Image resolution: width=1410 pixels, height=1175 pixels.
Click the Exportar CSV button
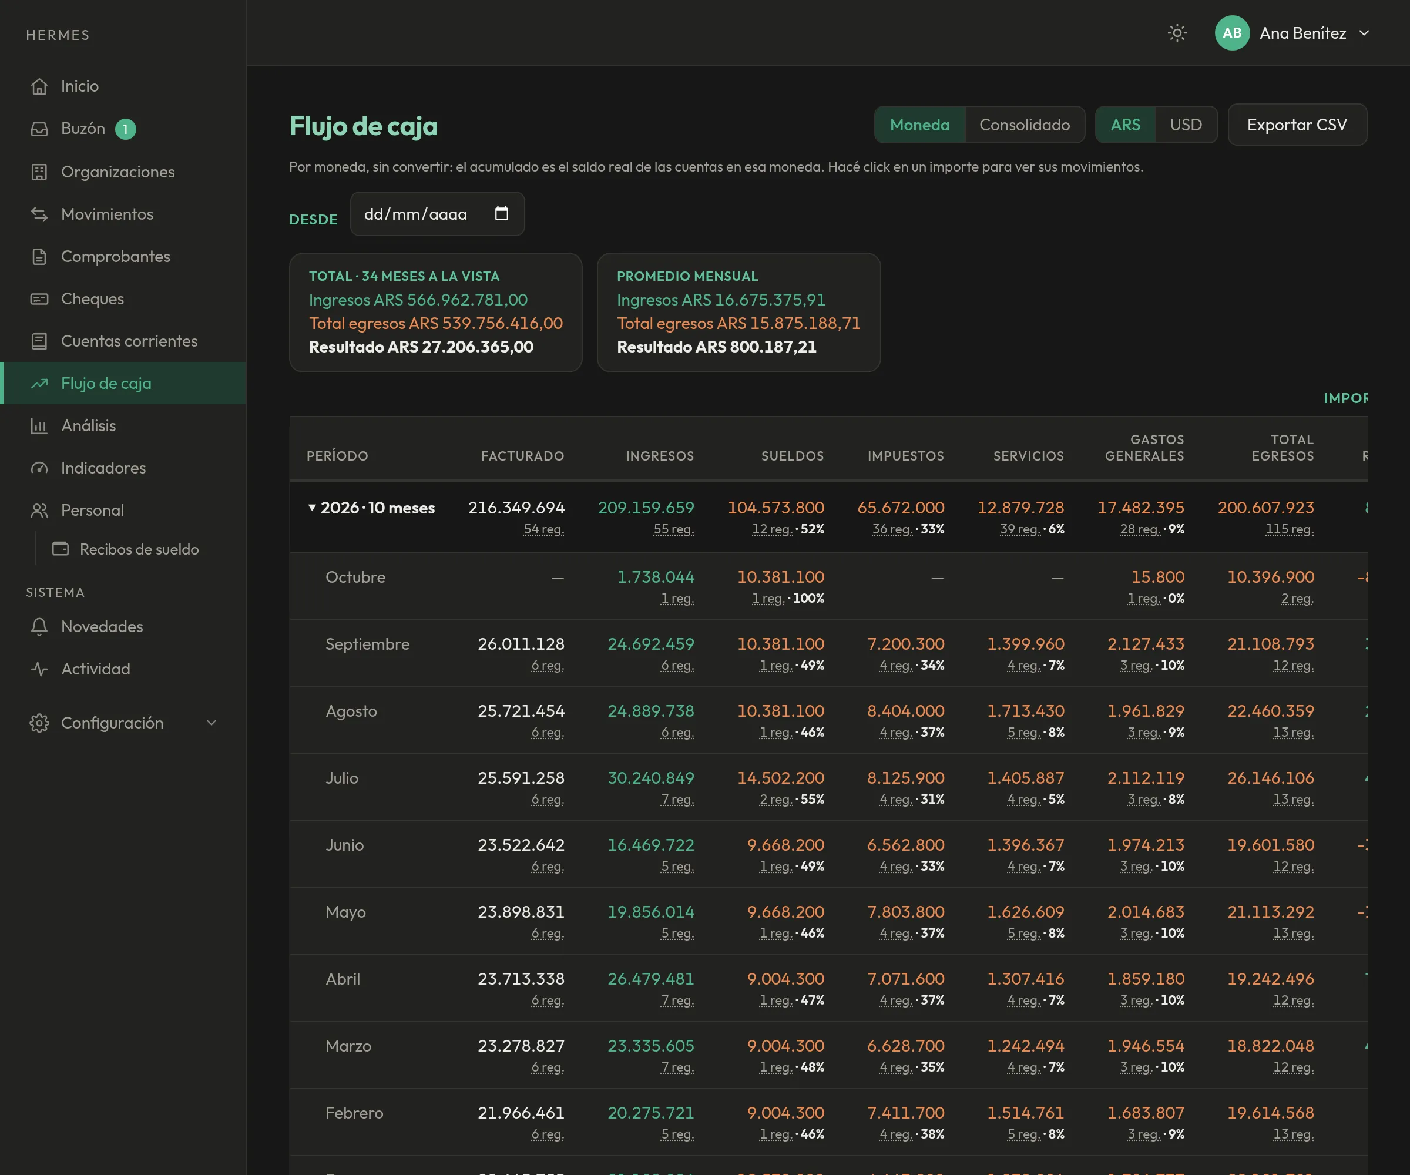pyautogui.click(x=1297, y=125)
